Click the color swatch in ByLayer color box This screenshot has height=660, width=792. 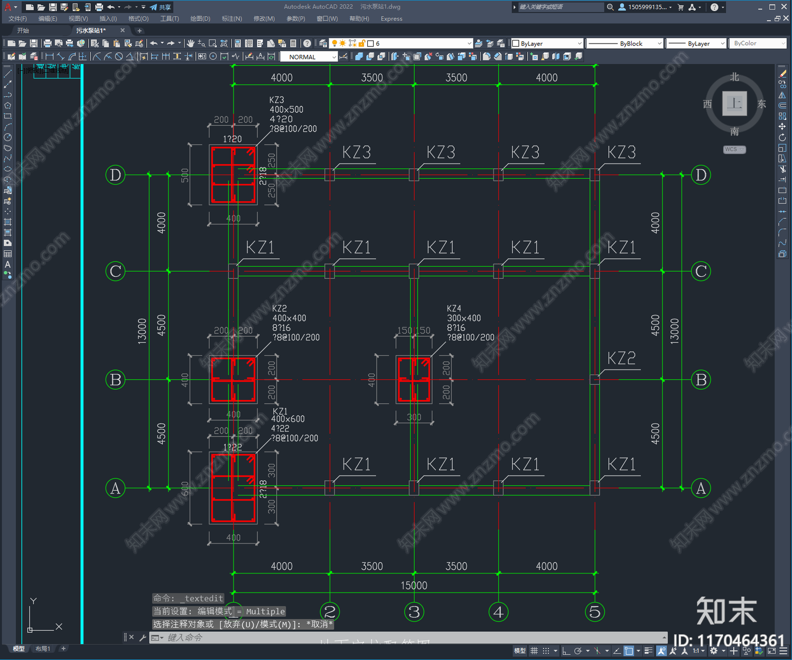(516, 44)
